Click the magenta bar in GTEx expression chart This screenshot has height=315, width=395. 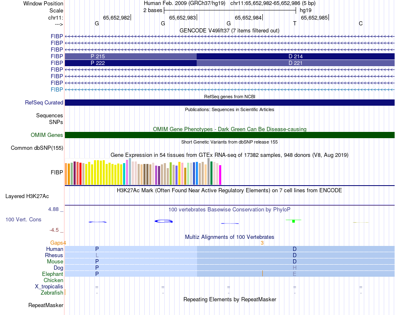point(220,175)
